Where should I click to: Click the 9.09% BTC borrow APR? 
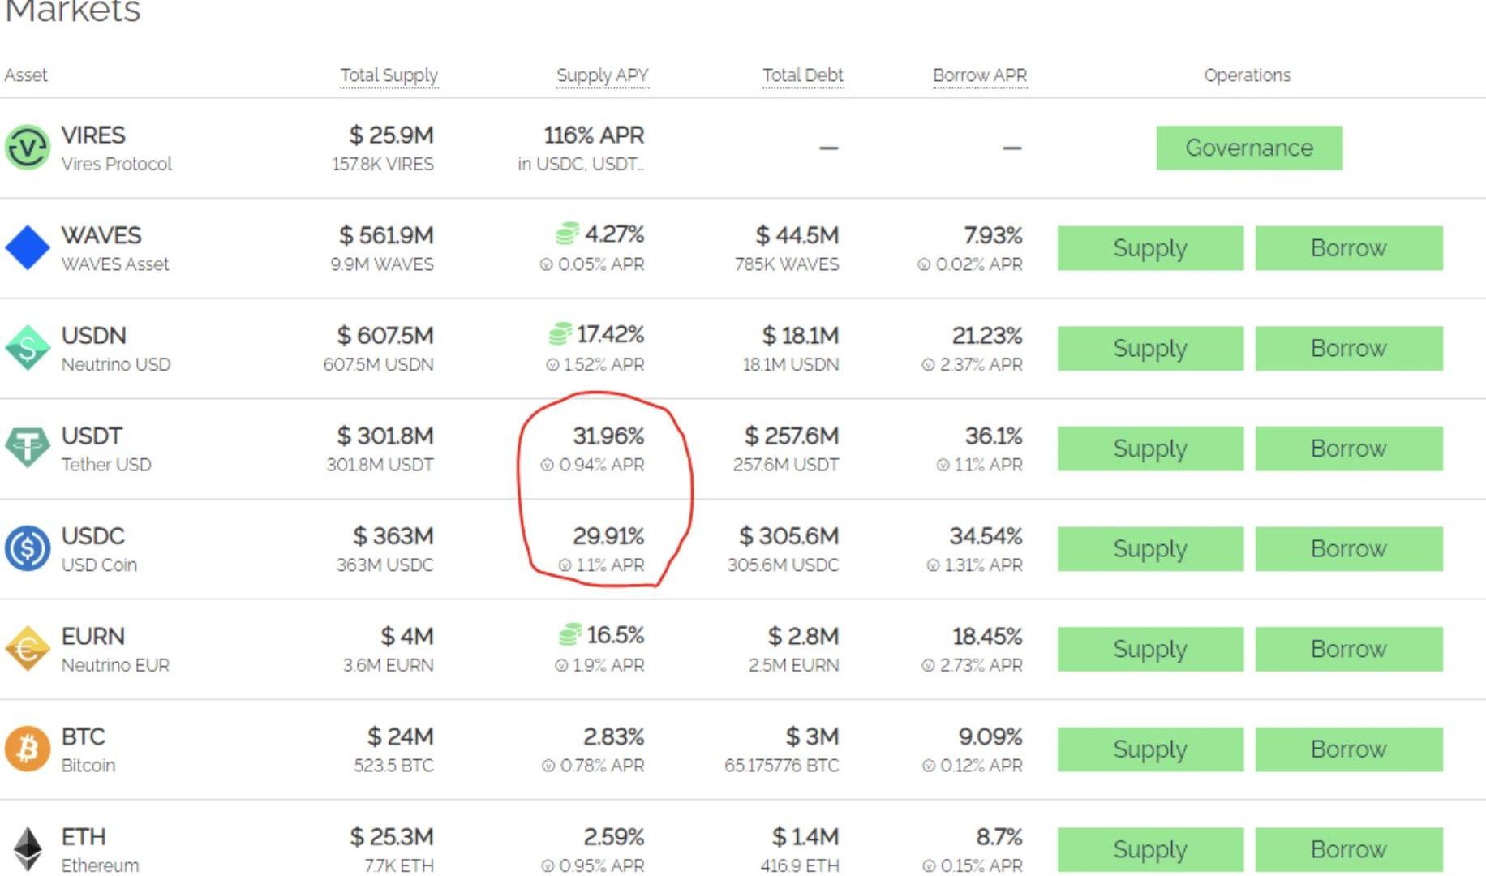tap(990, 736)
